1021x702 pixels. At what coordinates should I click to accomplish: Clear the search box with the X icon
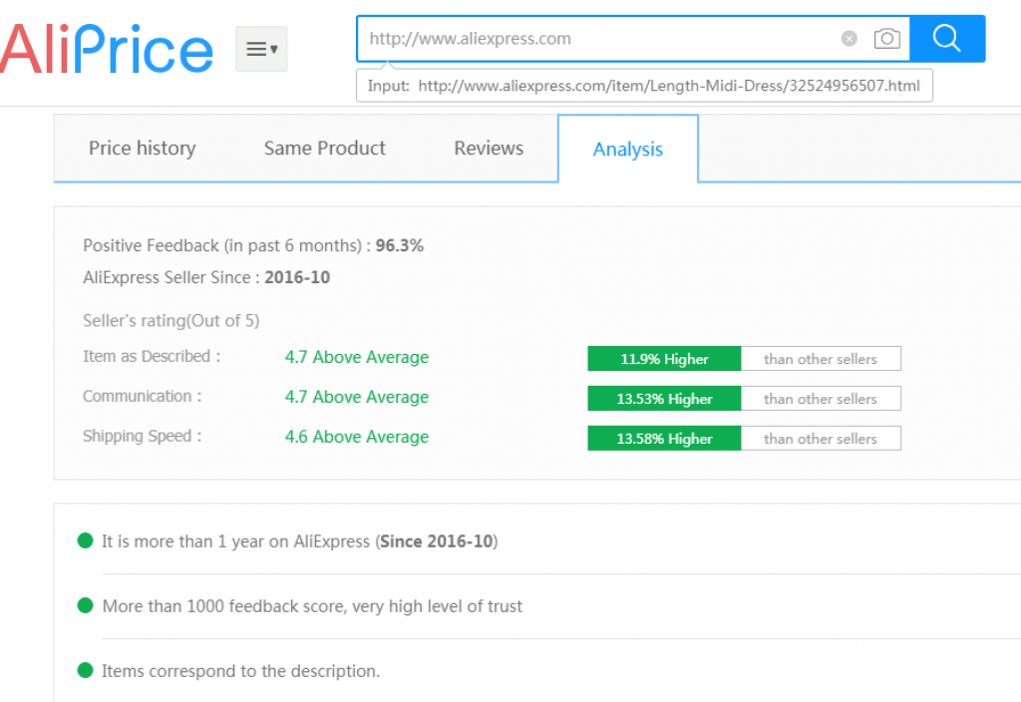pyautogui.click(x=849, y=39)
